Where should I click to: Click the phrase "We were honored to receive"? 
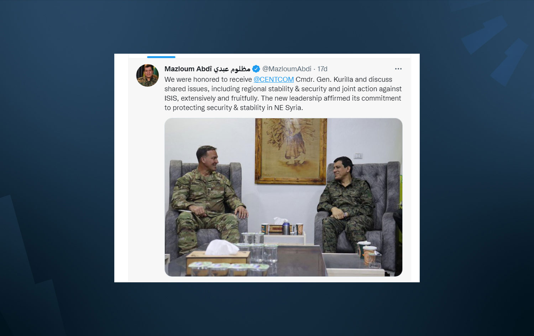(x=208, y=79)
